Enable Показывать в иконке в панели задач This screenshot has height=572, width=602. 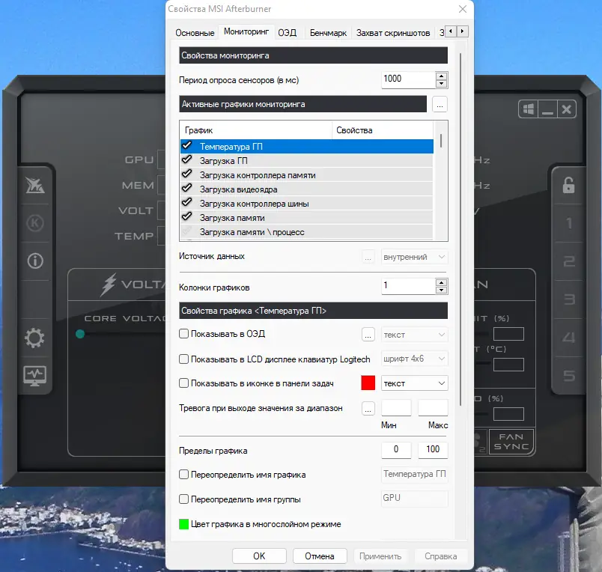pyautogui.click(x=184, y=383)
